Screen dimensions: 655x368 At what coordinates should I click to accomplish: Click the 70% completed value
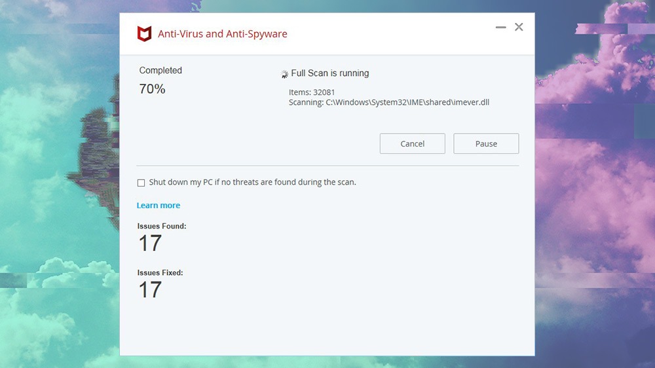[x=152, y=89]
